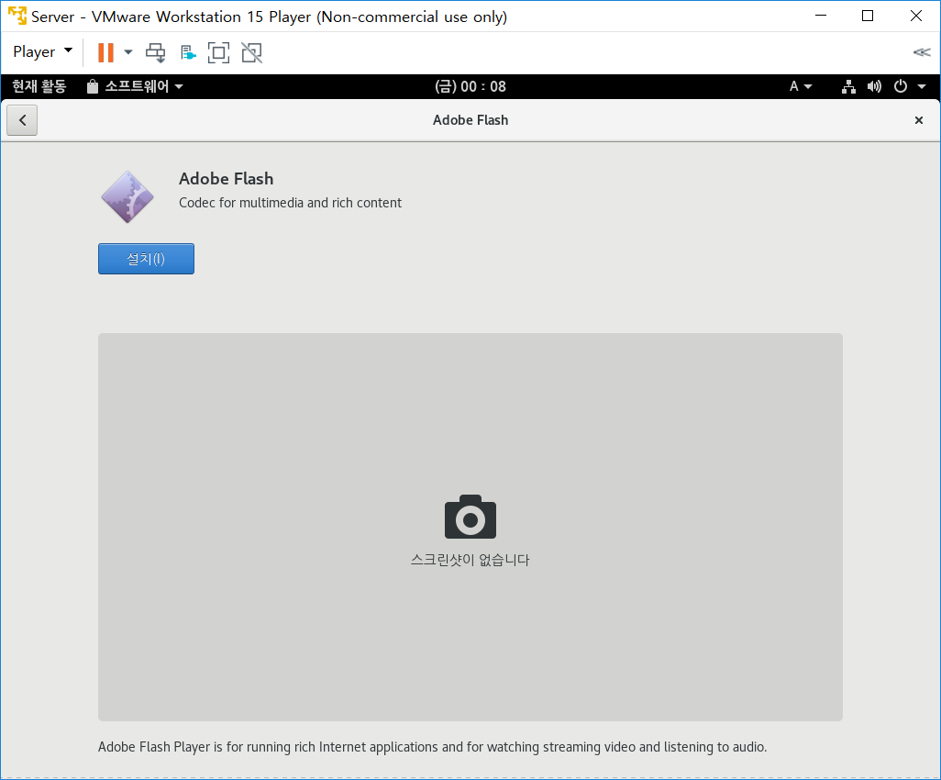Click the VMware logo in title bar
This screenshot has width=941, height=780.
tap(17, 16)
